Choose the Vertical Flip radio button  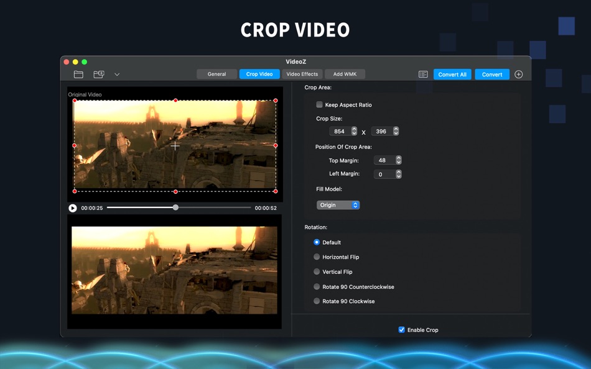(x=317, y=271)
